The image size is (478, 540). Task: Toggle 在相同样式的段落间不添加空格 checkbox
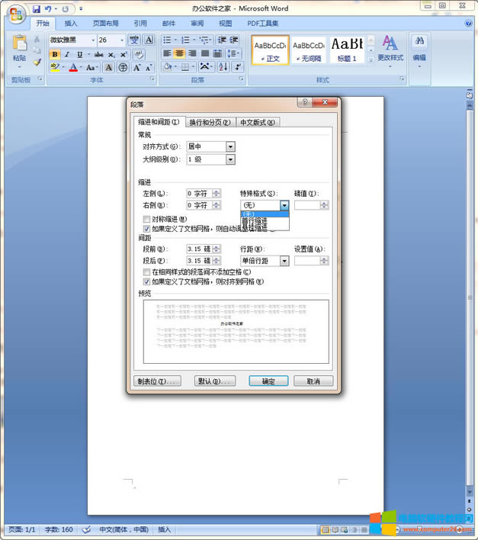[147, 272]
